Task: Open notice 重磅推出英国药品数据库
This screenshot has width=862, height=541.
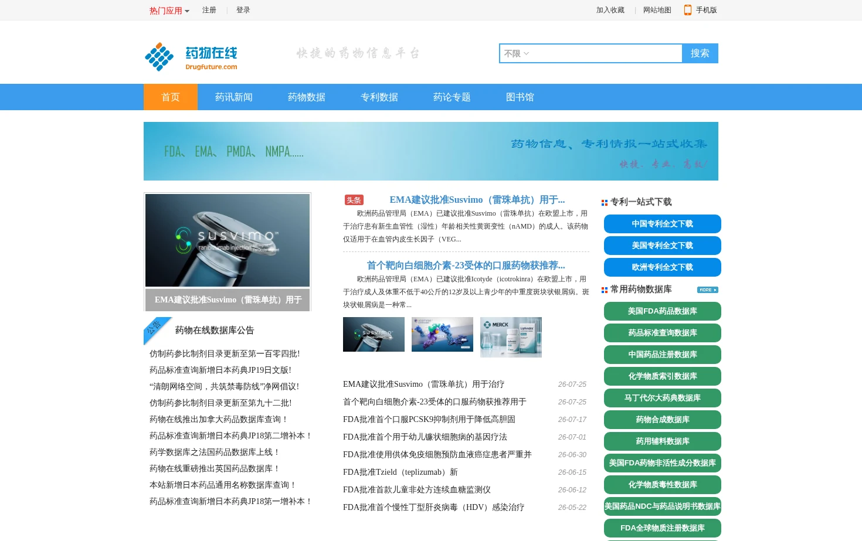Action: pyautogui.click(x=215, y=469)
